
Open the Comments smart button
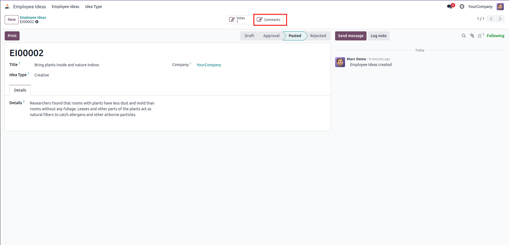(268, 20)
